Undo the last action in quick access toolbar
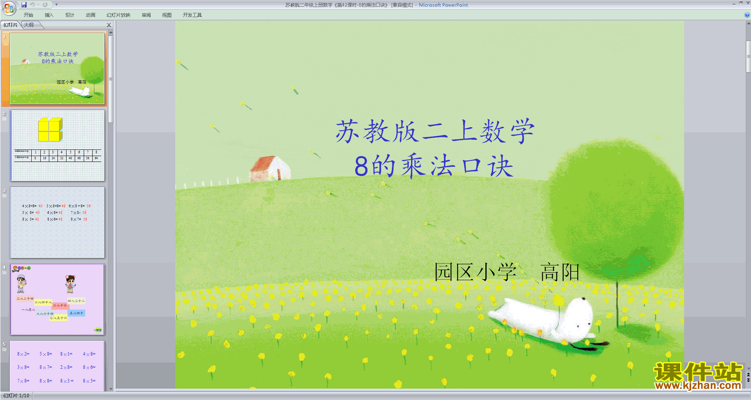751x400 pixels. (x=32, y=5)
